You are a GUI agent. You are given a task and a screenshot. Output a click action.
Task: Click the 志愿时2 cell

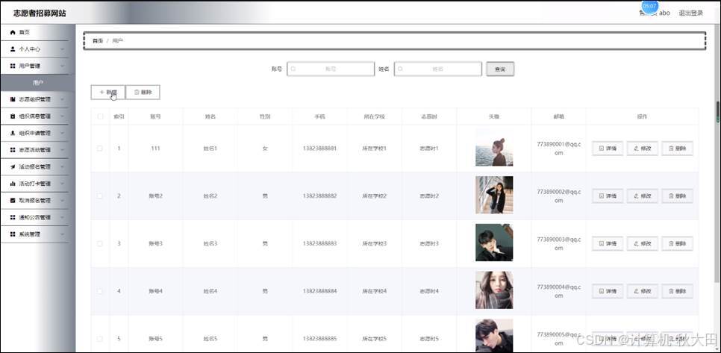(x=429, y=196)
